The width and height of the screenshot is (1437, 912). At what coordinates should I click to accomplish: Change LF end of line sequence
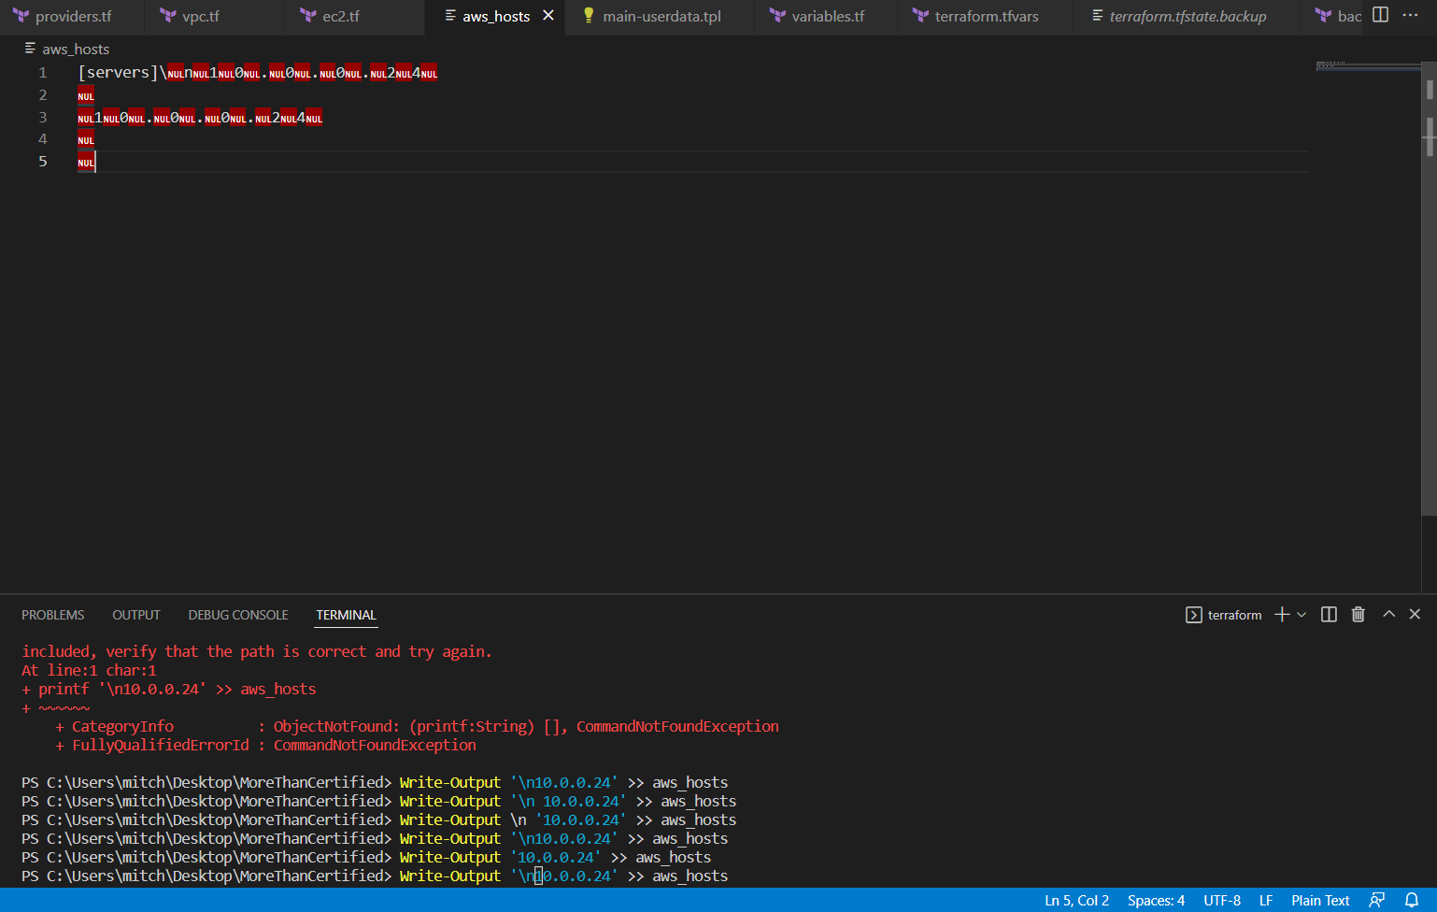click(1266, 901)
